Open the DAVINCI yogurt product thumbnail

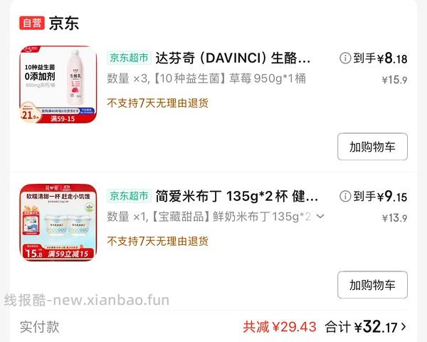[x=58, y=85]
